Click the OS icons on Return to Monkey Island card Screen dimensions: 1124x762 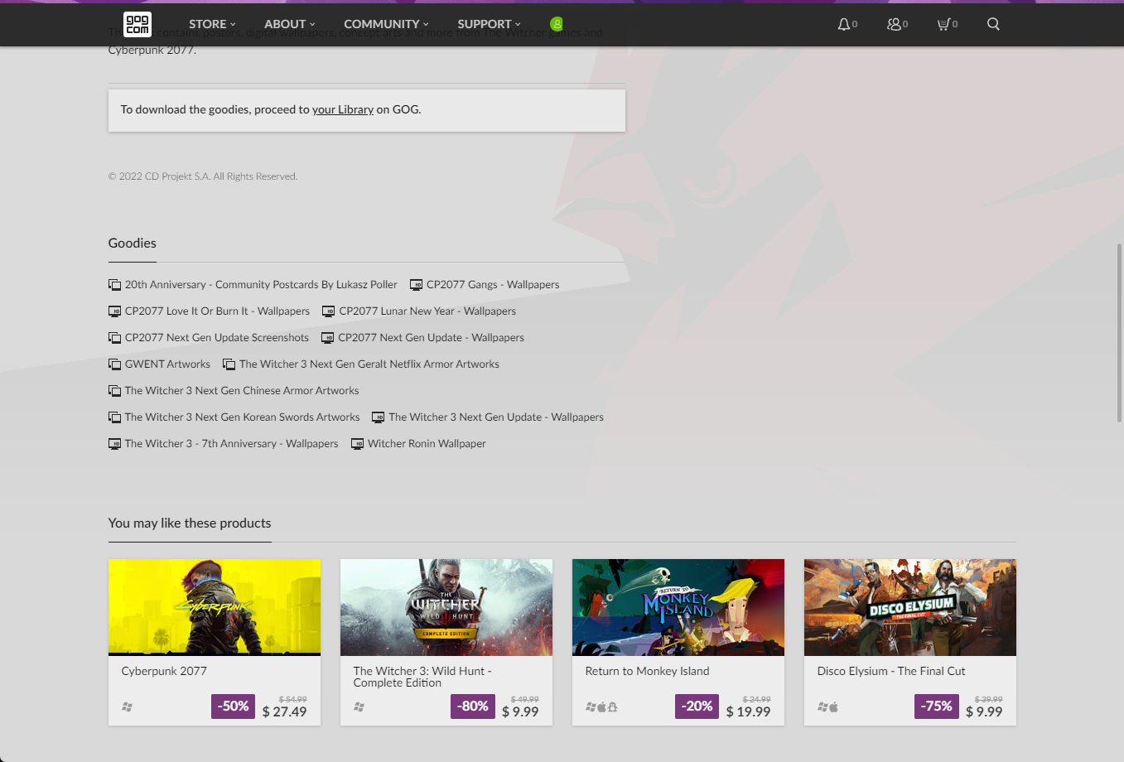(x=601, y=707)
